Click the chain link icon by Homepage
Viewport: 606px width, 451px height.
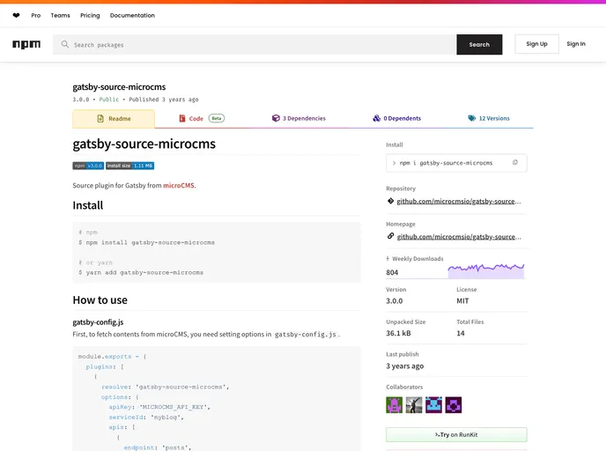click(x=390, y=236)
